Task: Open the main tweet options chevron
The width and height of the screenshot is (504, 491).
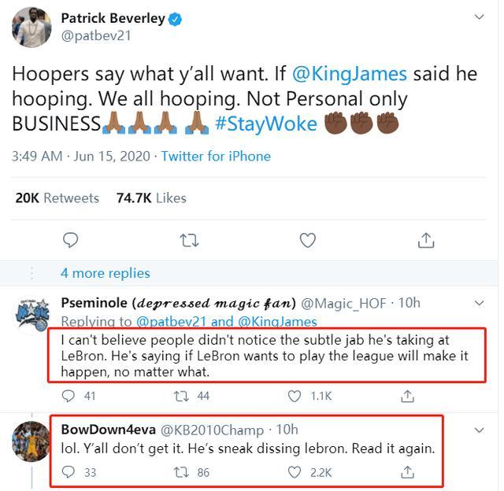Action: pyautogui.click(x=480, y=18)
